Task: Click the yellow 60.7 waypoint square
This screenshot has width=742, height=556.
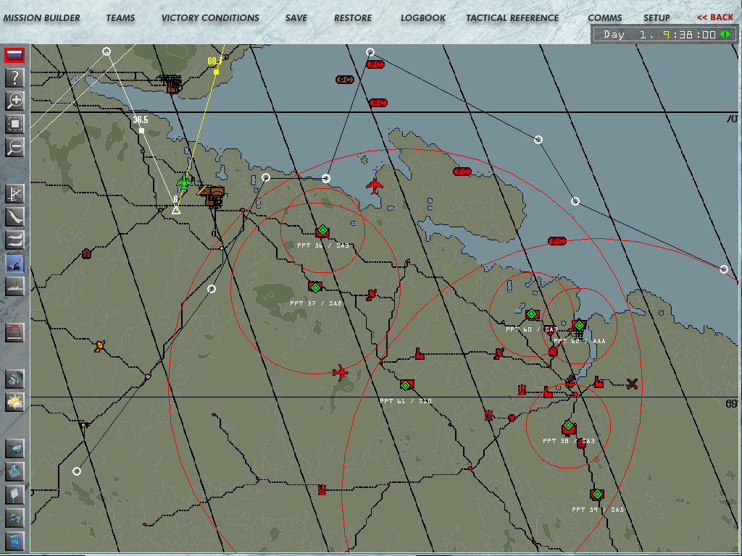Action: [216, 72]
